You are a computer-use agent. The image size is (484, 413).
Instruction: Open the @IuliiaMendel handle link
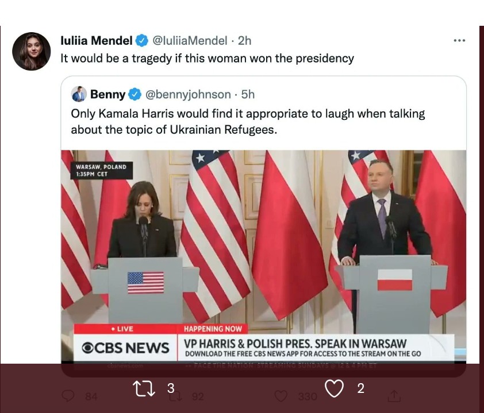pos(190,40)
